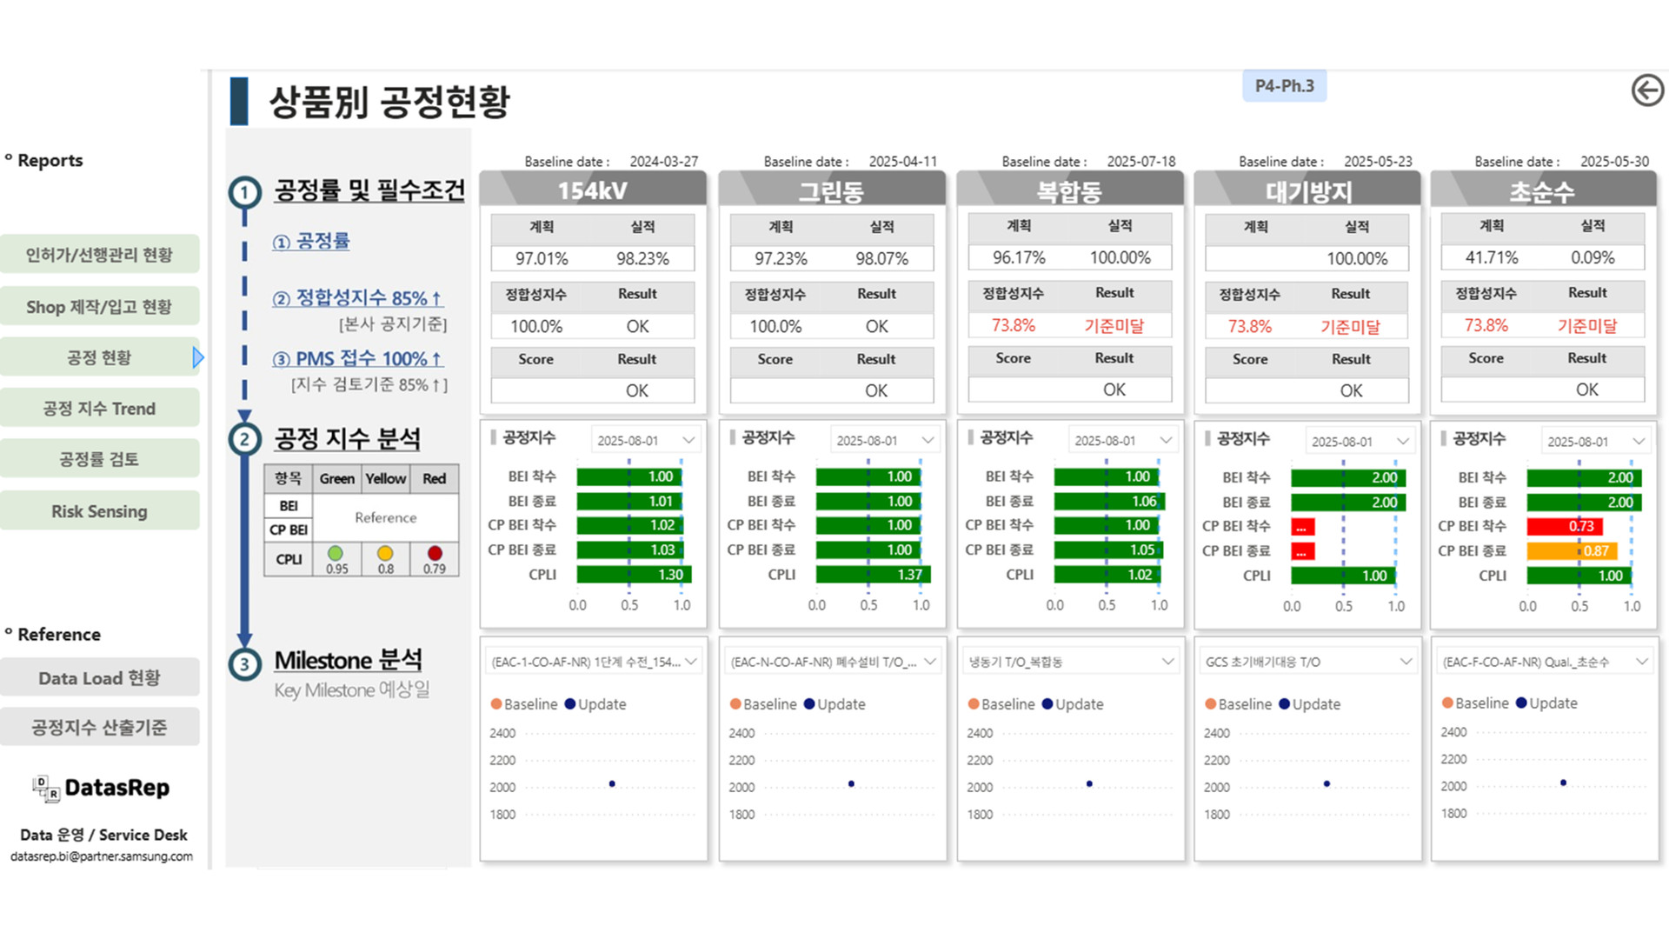Image resolution: width=1669 pixels, height=939 pixels.
Task: Open the Risk Sensing report from the sidebar
Action: (x=101, y=510)
